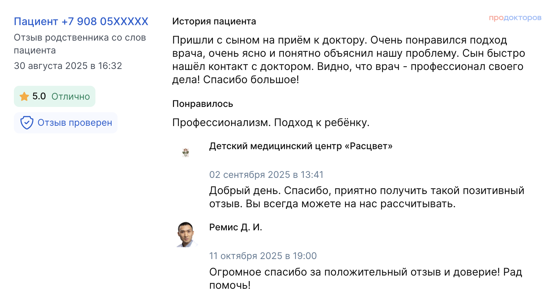Click the verified shield checkmark icon
Viewport: 556px width, 297px height.
[x=27, y=123]
